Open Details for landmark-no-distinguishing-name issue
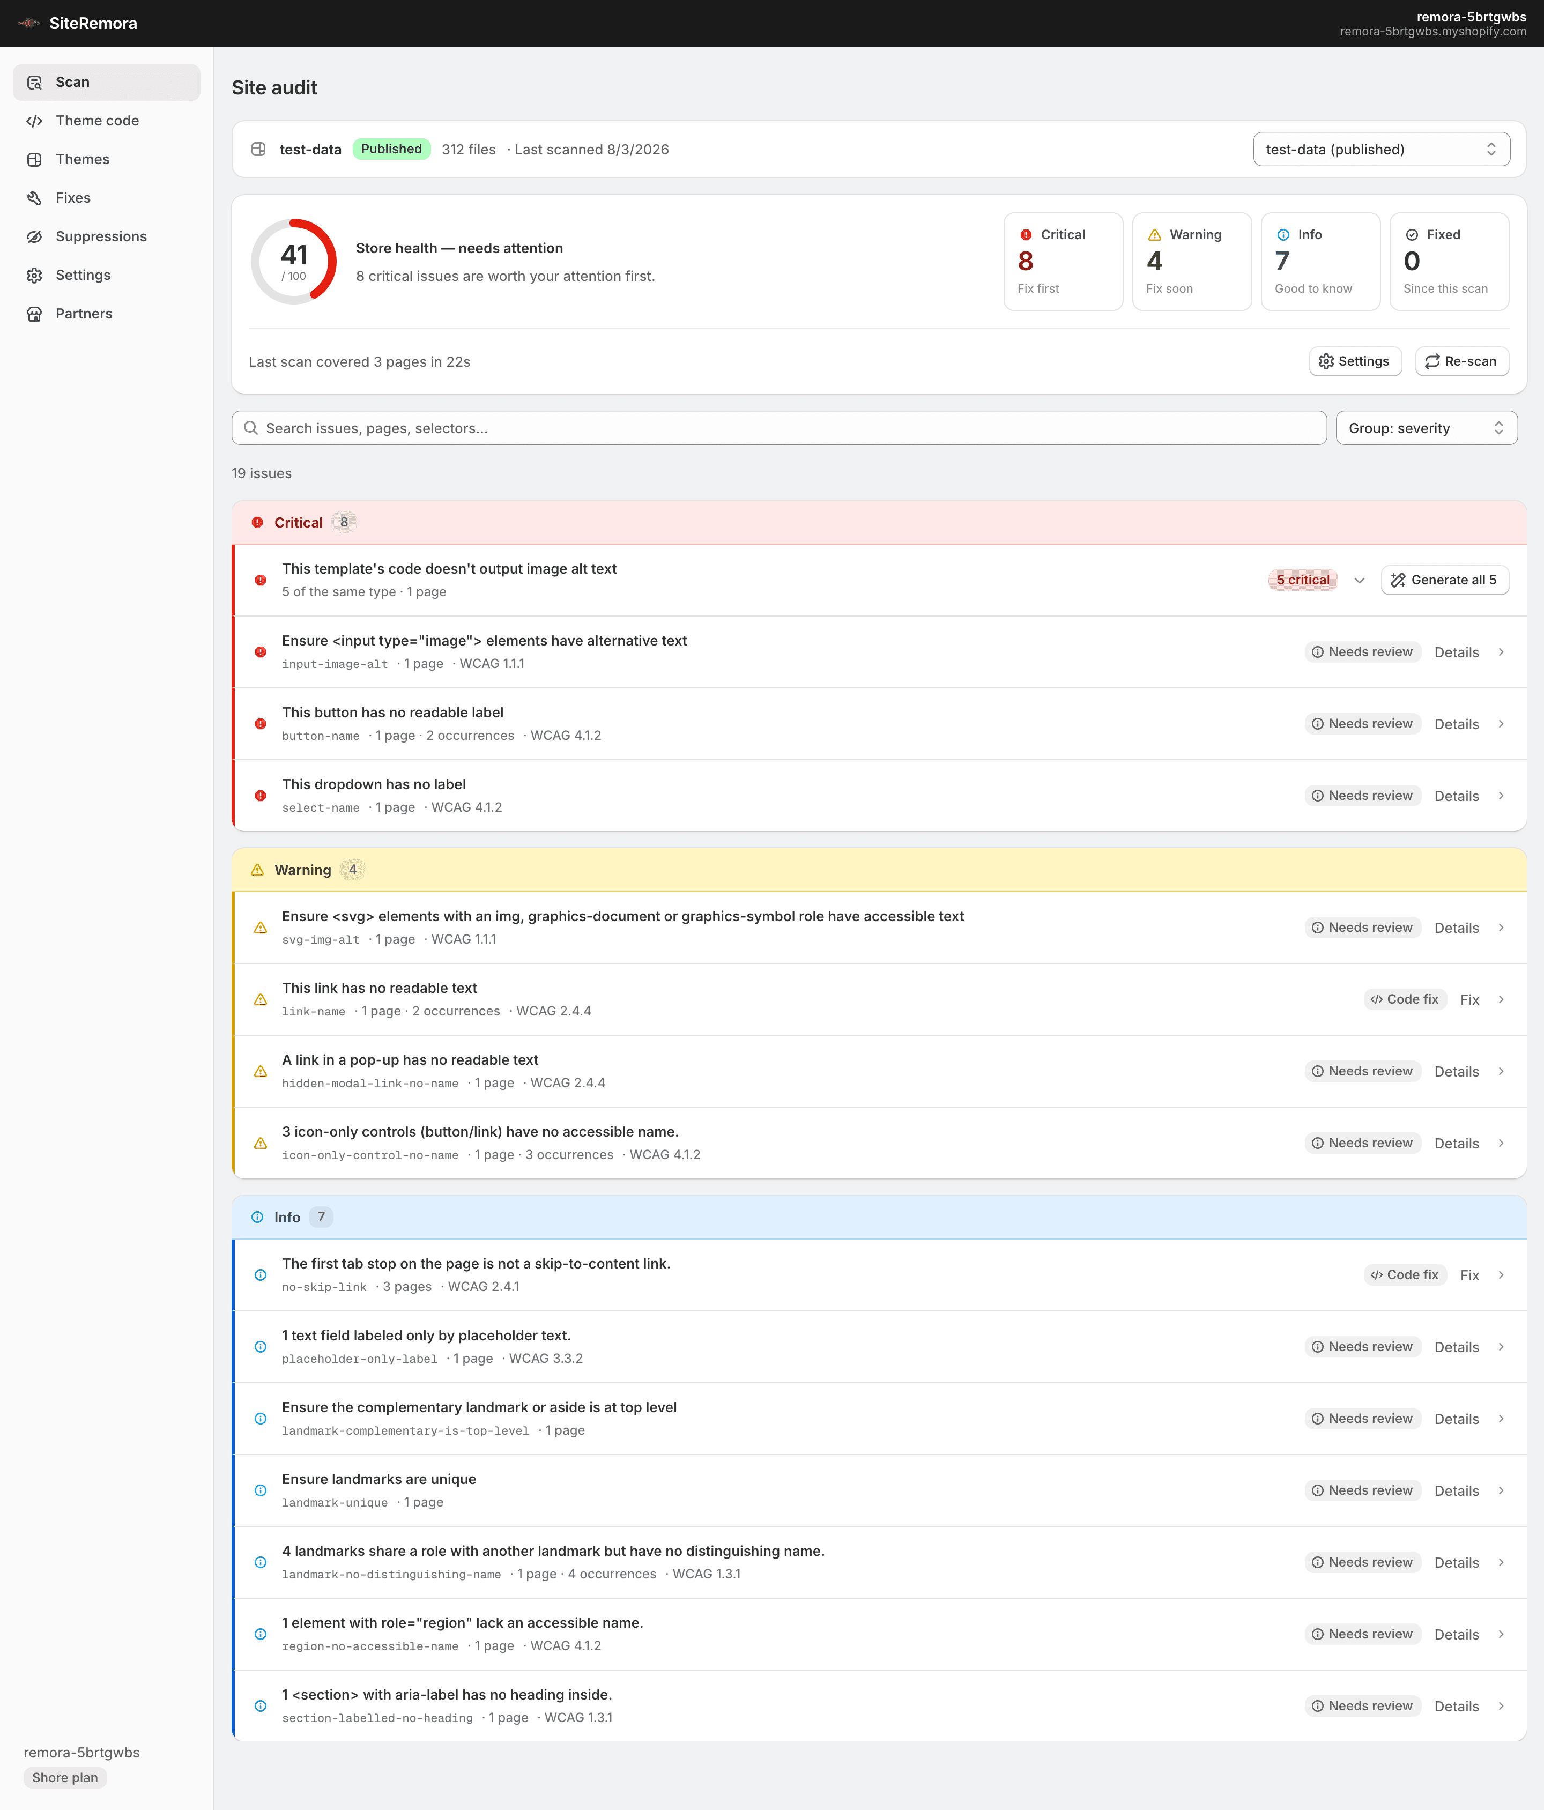Viewport: 1544px width, 1810px height. click(x=1456, y=1563)
